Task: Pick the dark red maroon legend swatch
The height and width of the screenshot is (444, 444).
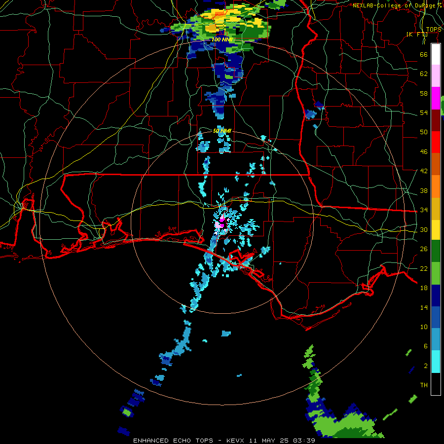Action: (436, 120)
